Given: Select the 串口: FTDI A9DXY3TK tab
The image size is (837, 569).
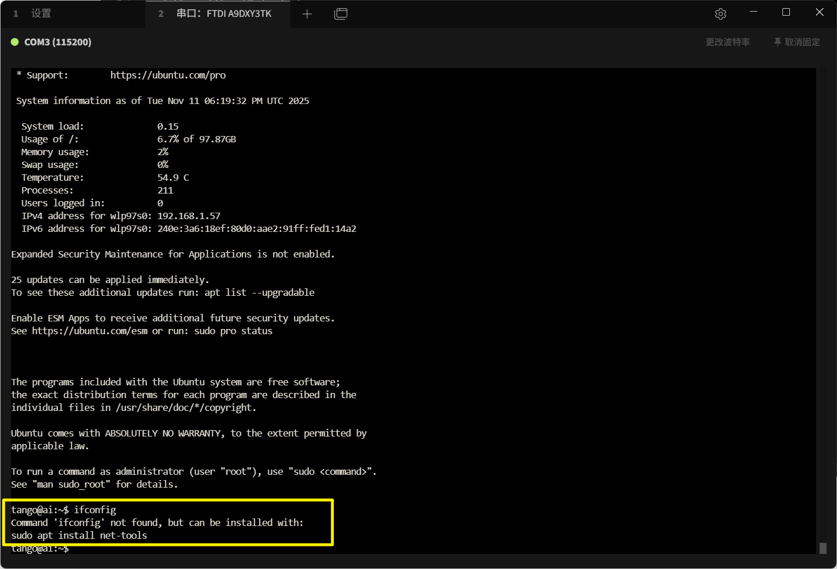Looking at the screenshot, I should 224,13.
